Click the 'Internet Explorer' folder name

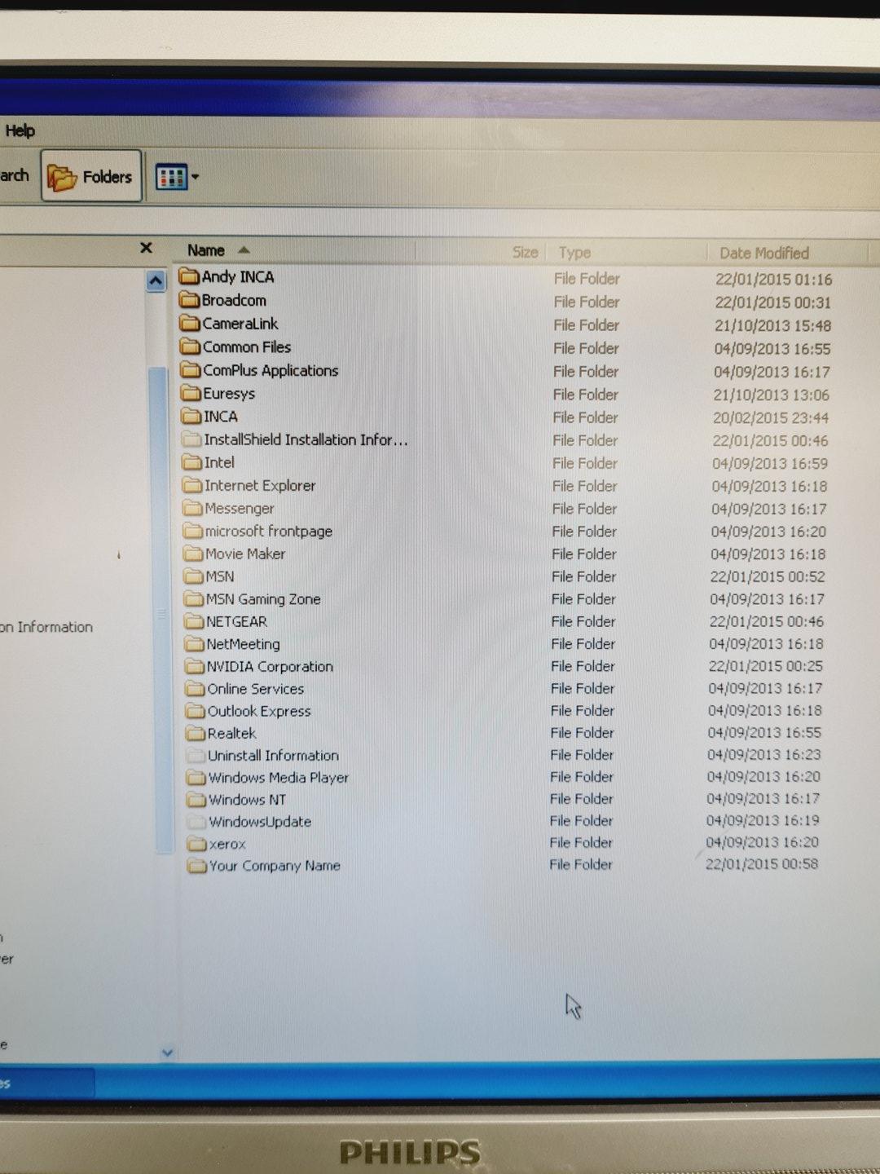coord(260,486)
